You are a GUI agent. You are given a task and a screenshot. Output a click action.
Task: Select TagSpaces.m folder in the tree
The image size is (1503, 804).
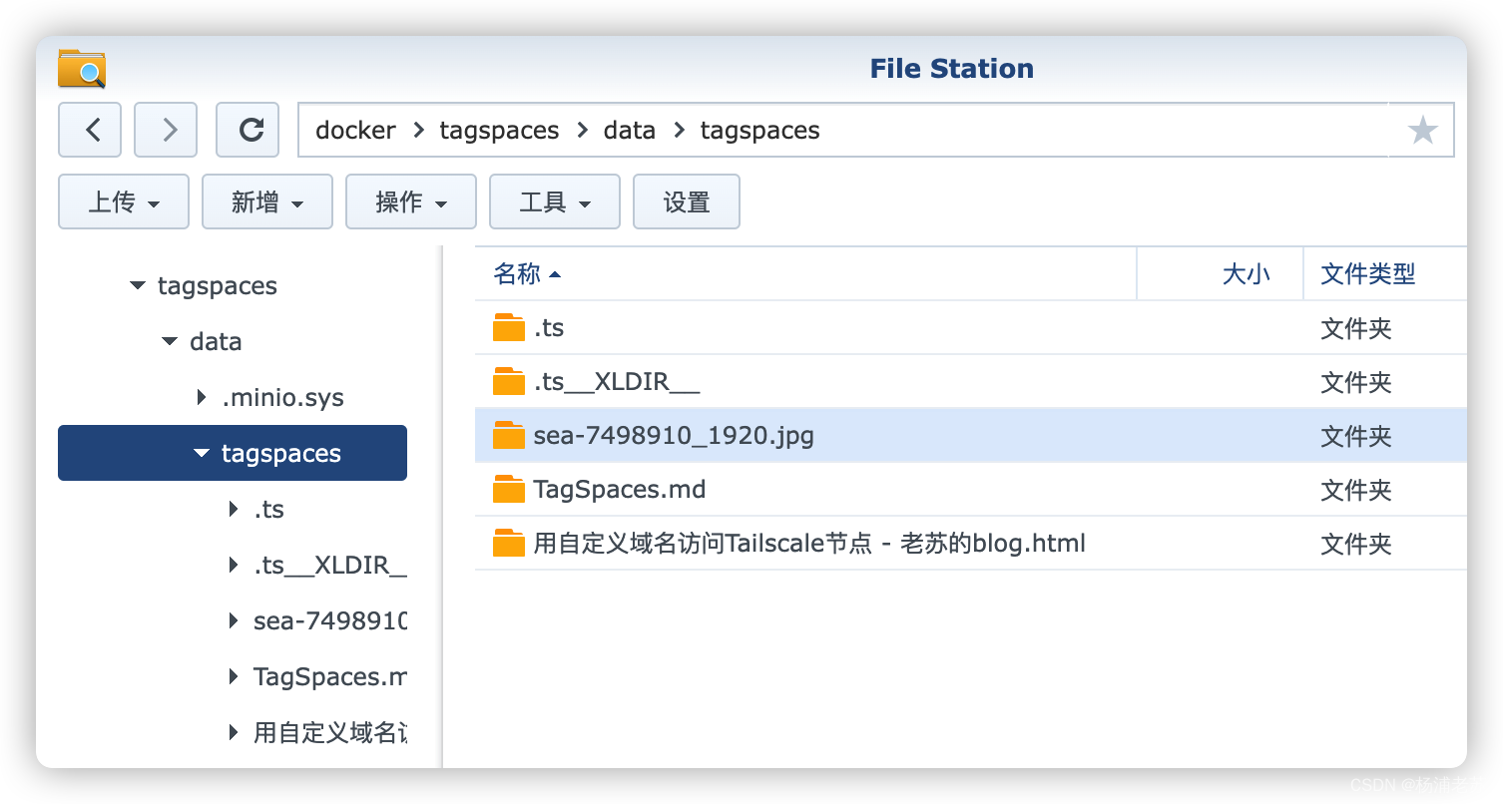point(330,677)
